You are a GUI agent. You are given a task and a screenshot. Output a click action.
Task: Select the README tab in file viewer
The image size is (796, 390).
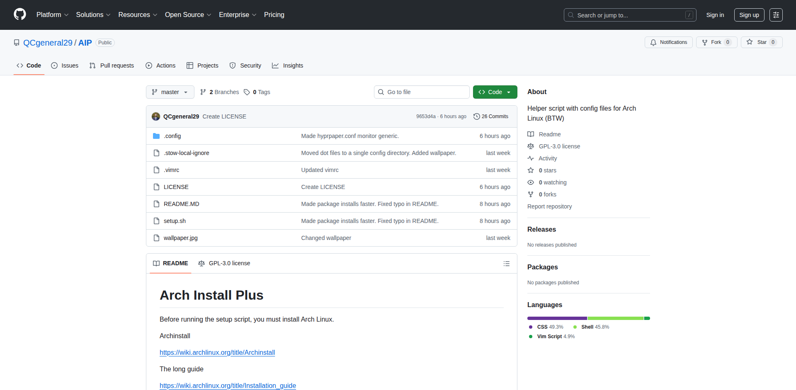tap(170, 263)
